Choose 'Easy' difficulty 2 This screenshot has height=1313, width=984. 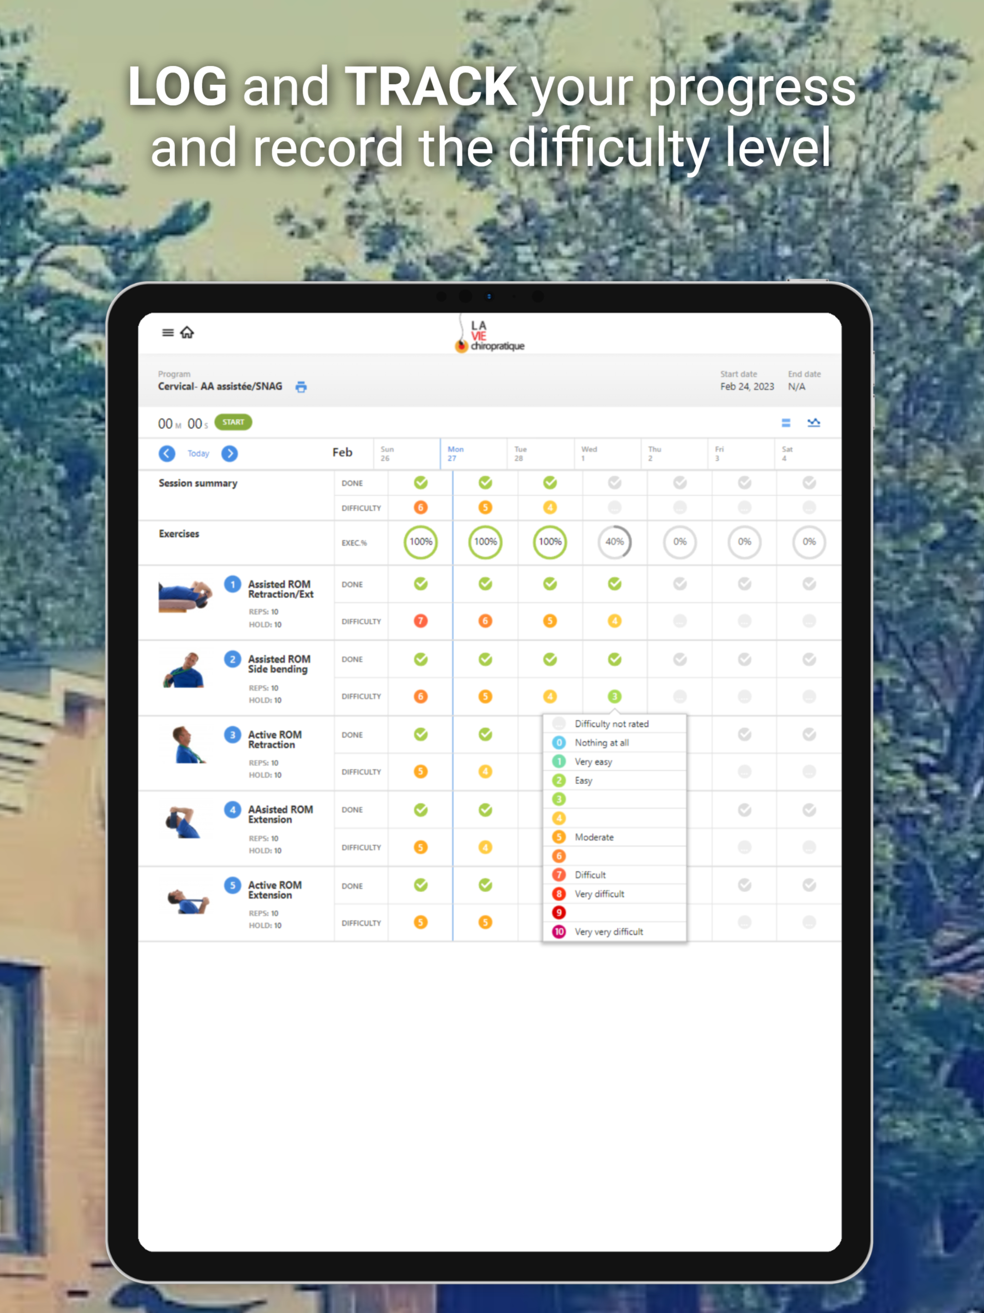615,780
